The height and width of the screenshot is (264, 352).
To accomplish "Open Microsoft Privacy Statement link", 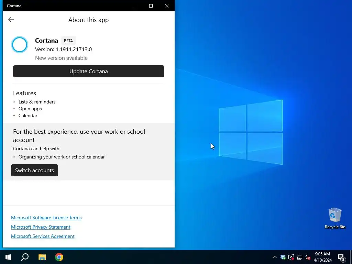I will tap(41, 227).
